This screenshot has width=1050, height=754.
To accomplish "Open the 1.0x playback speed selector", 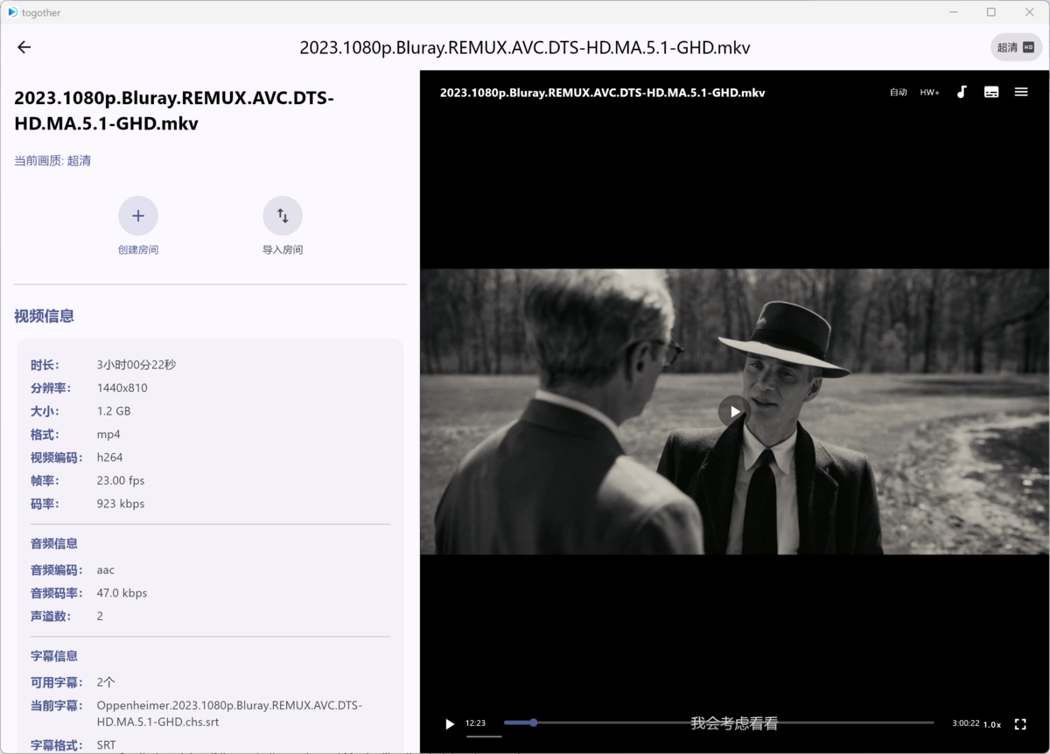I will [992, 724].
